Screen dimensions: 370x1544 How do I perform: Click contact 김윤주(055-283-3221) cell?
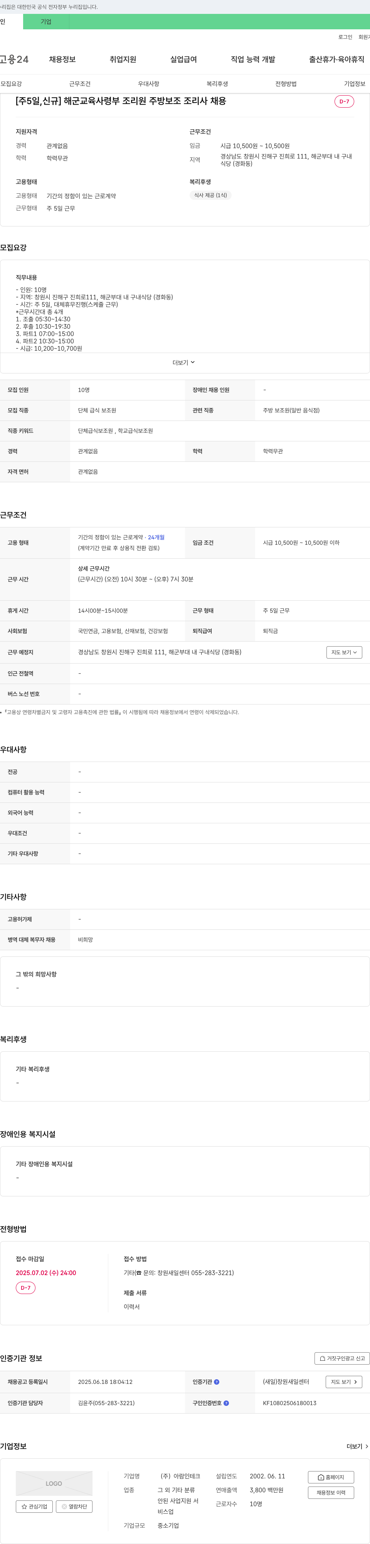(x=106, y=1403)
